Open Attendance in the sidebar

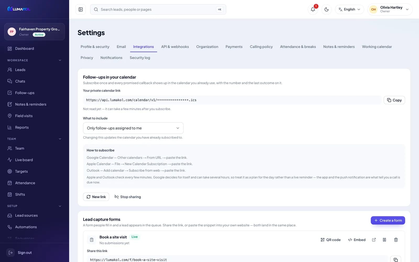pos(35,183)
